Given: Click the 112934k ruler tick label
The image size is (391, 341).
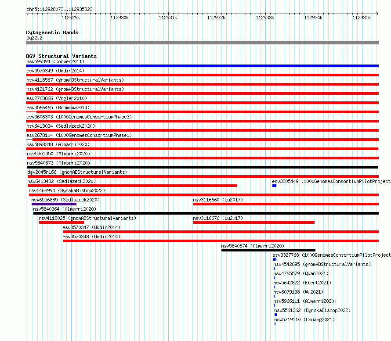Looking at the screenshot, I should coord(313,18).
